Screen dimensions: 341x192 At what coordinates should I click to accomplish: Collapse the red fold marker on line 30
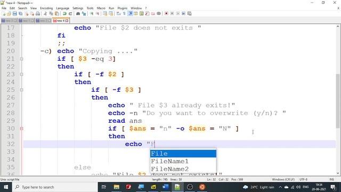pos(21,129)
